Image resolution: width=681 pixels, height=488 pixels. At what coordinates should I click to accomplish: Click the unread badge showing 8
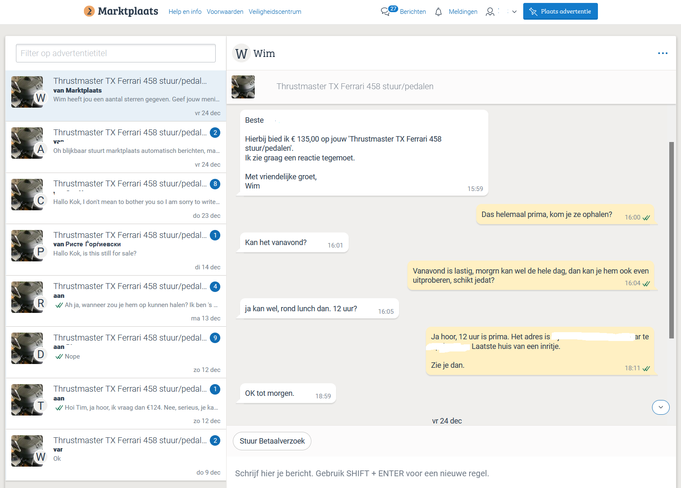pos(215,183)
